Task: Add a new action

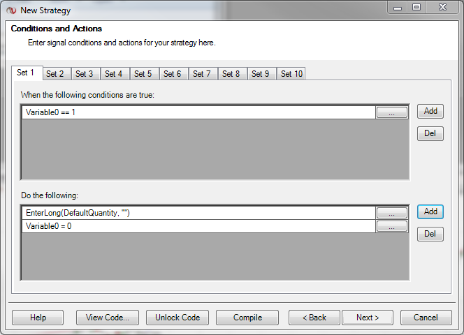Action: pyautogui.click(x=430, y=211)
